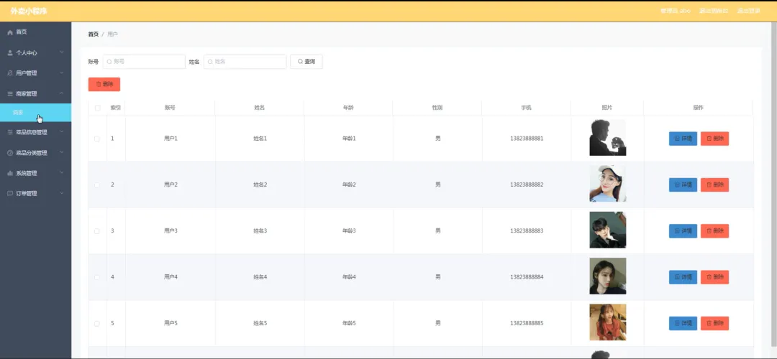Screen dimensions: 777x359
Task: Click the red batch 删除 button above table
Action: (x=104, y=85)
